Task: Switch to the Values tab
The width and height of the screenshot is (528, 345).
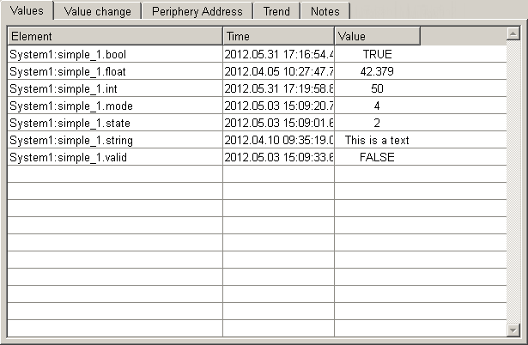Action: point(27,11)
